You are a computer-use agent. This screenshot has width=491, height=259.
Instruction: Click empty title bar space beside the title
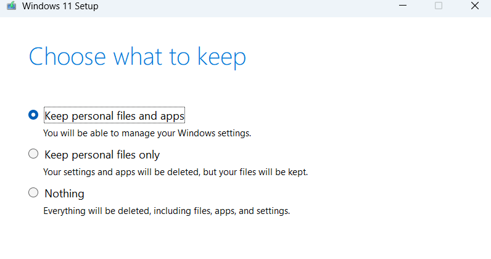(247, 6)
